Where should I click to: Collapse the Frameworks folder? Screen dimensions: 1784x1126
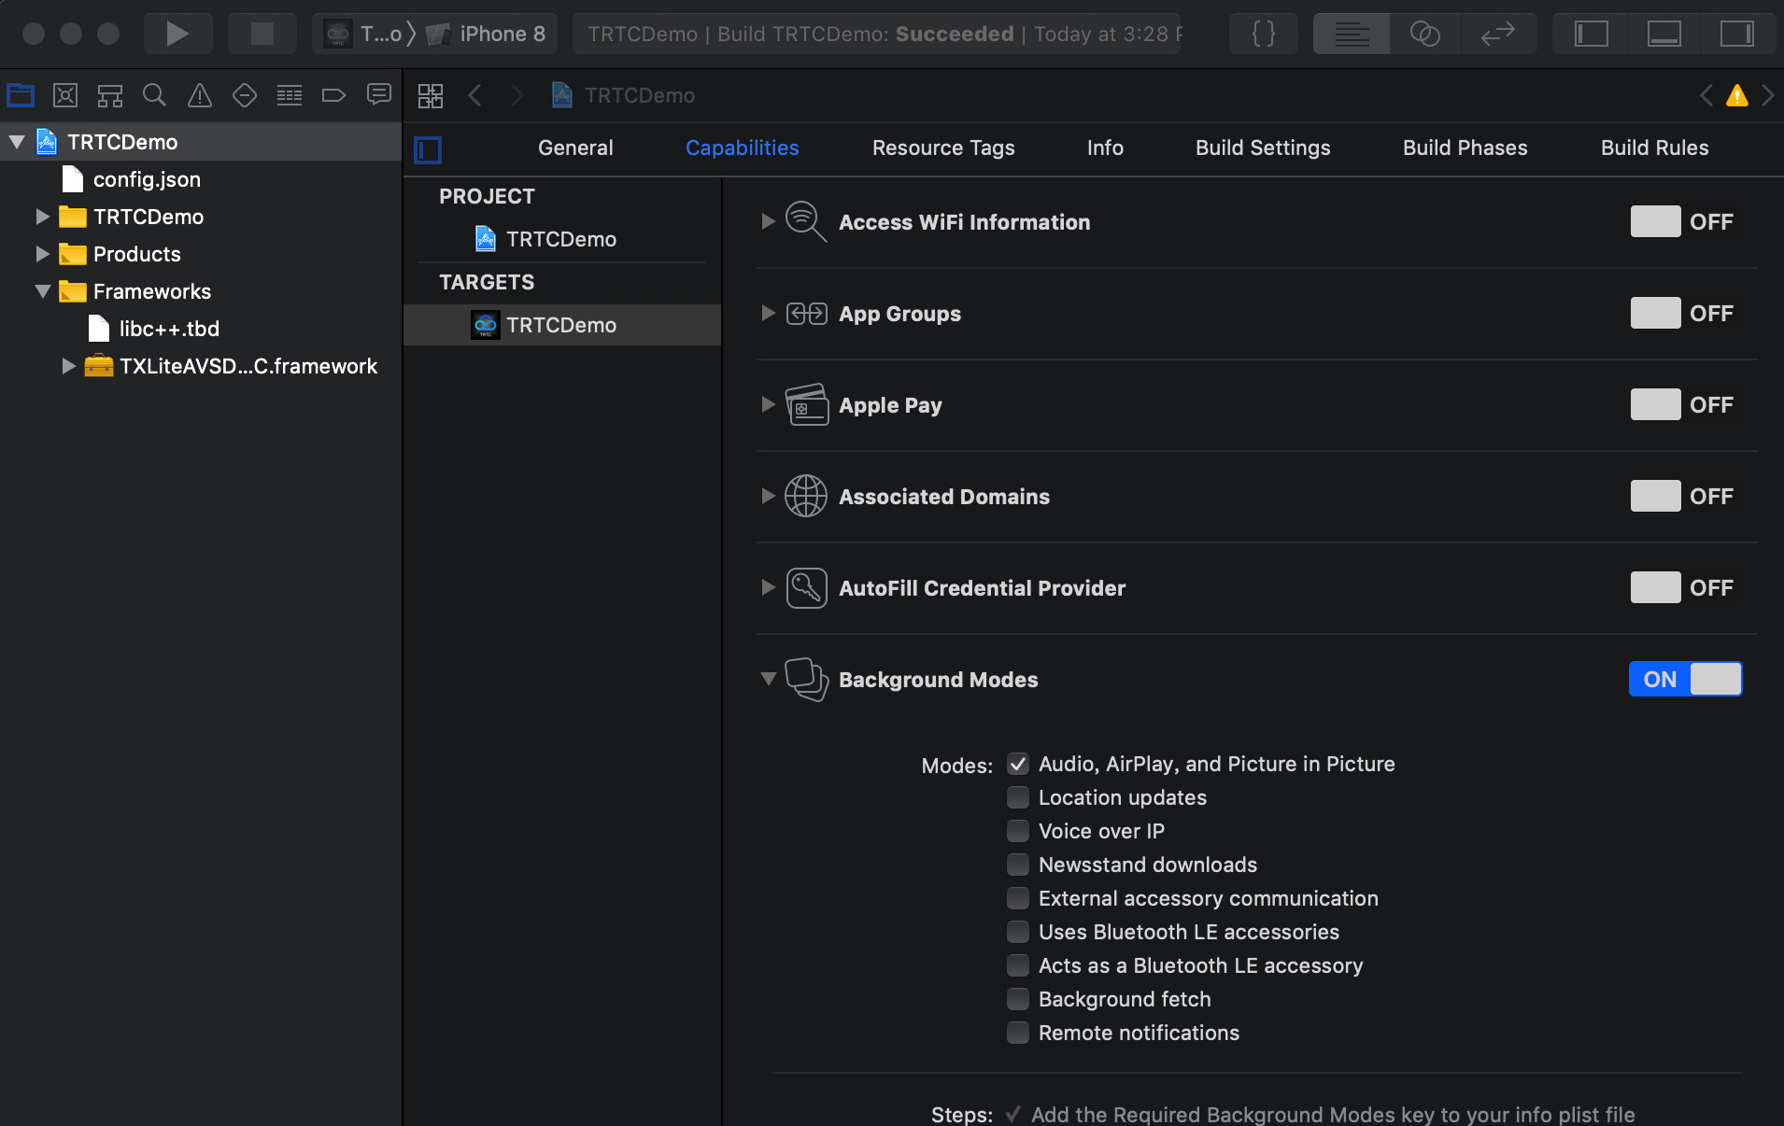pos(43,291)
